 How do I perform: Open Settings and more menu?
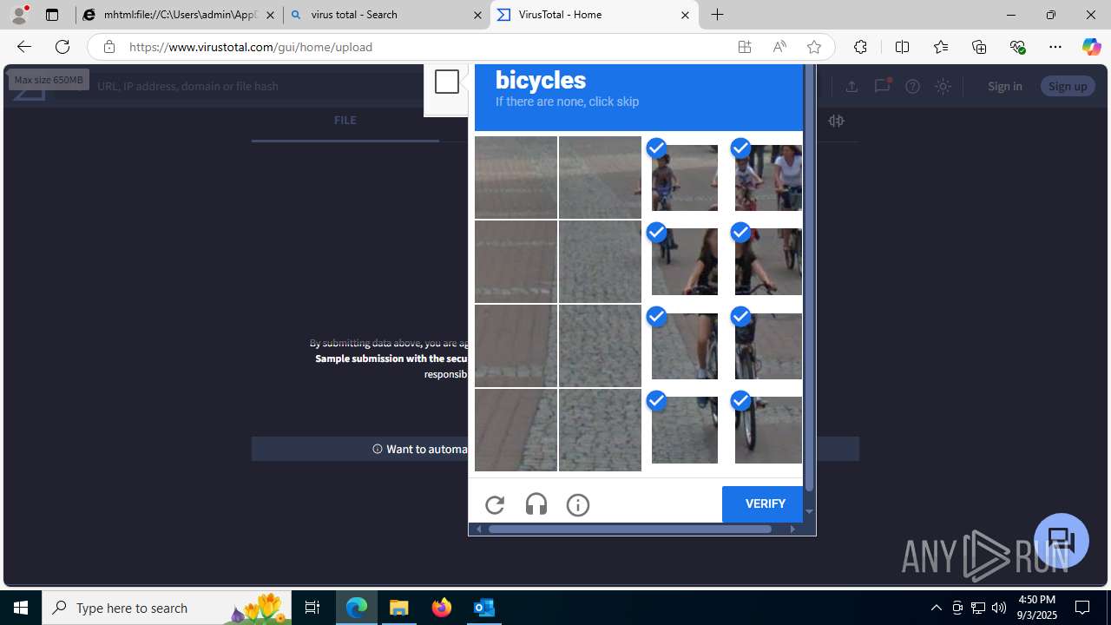[1055, 47]
